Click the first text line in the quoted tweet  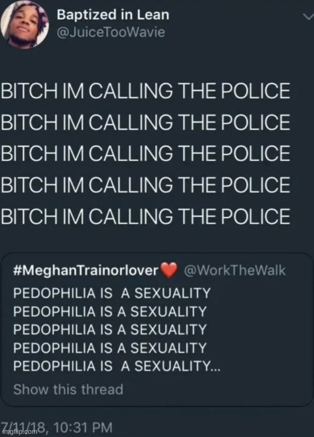(x=112, y=293)
